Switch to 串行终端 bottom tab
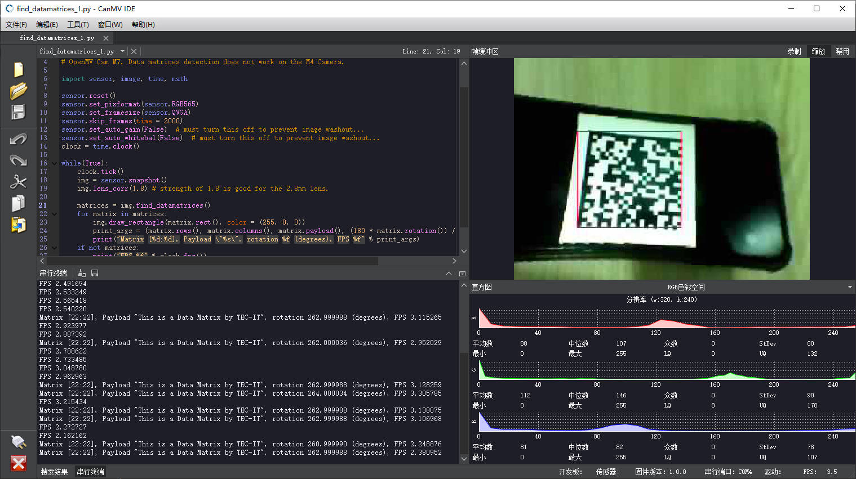 click(91, 472)
